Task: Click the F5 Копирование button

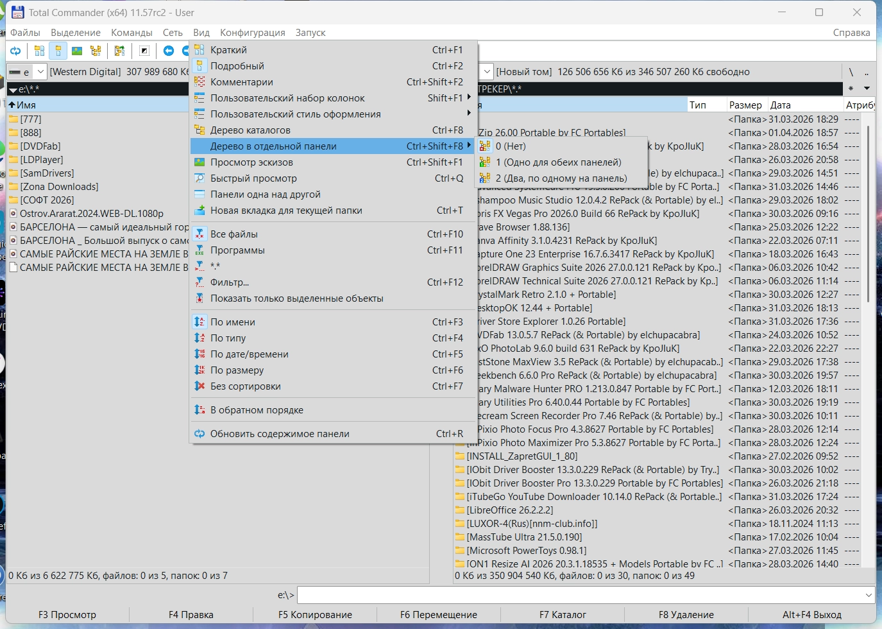Action: [315, 615]
